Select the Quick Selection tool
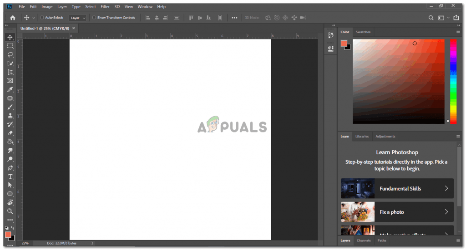The height and width of the screenshot is (250, 466). 10,64
